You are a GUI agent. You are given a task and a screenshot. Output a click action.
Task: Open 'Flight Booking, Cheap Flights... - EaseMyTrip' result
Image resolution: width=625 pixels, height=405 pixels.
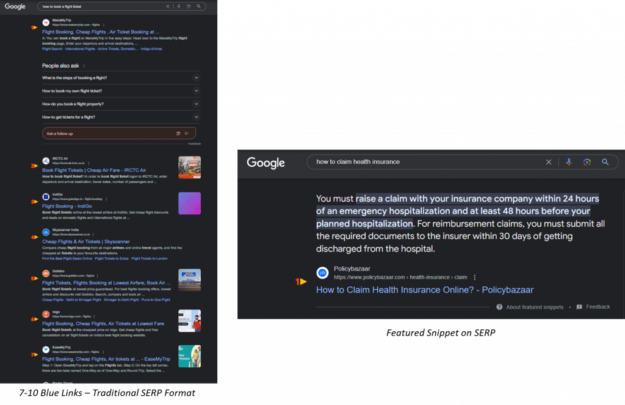coord(106,359)
